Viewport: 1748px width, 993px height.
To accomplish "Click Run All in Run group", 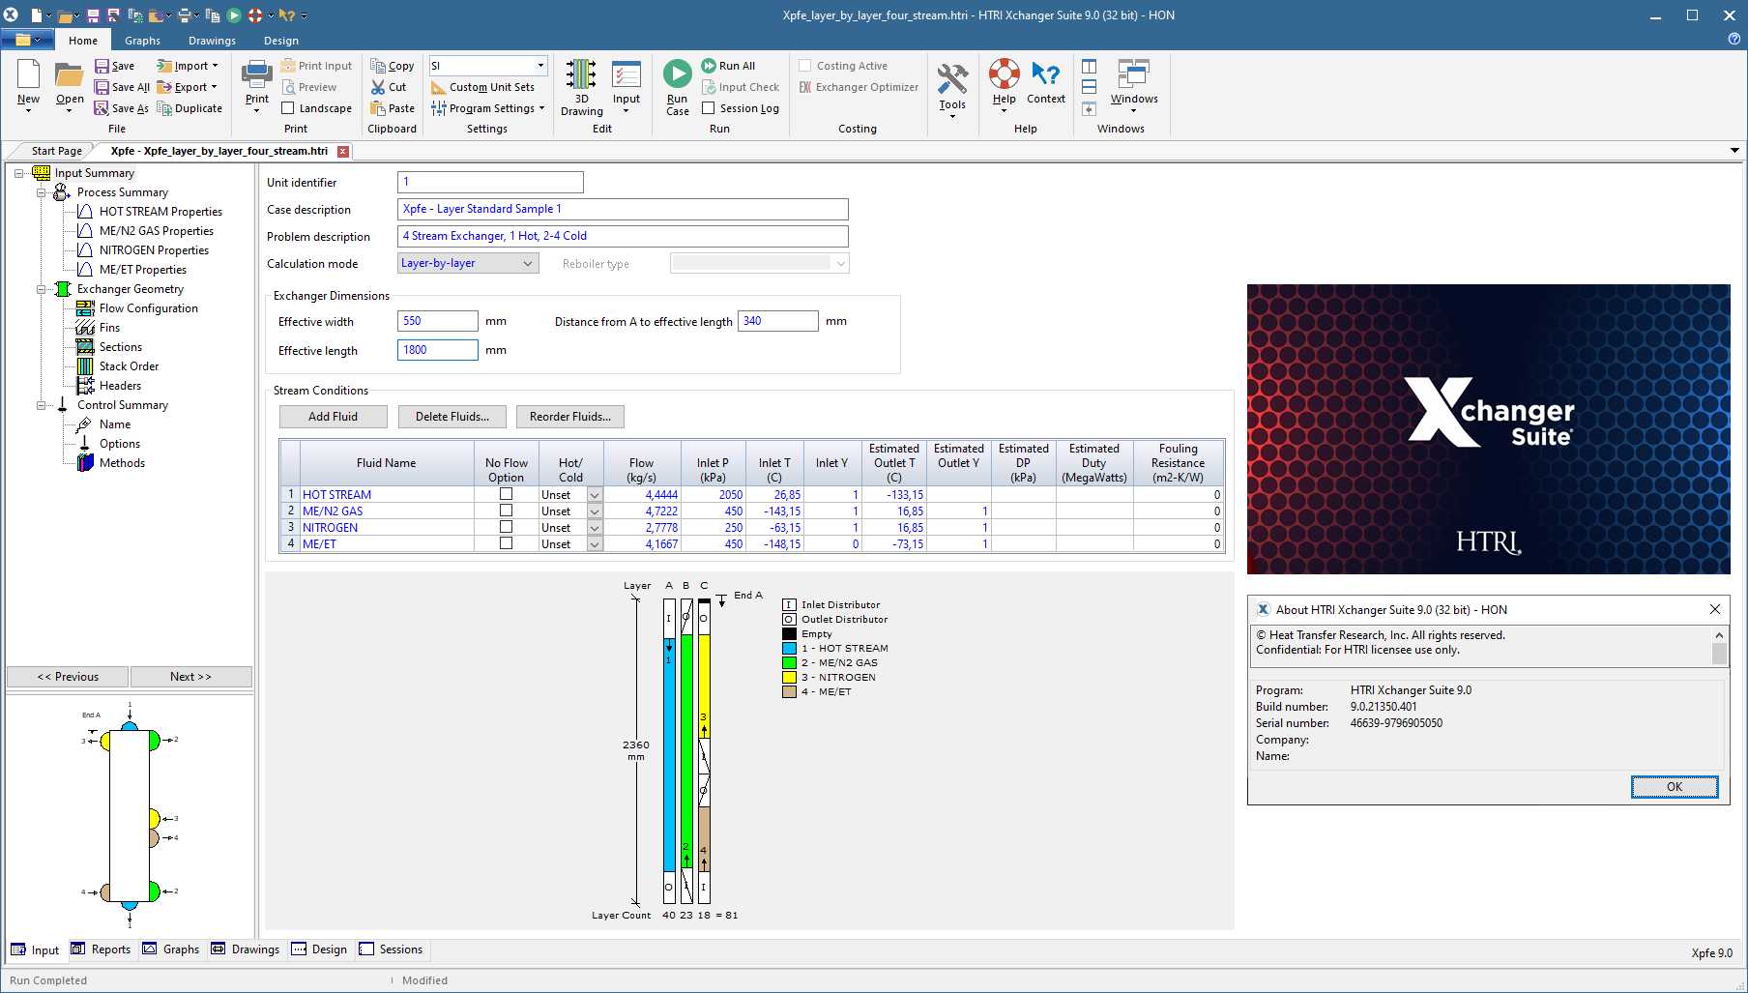I will click(729, 66).
